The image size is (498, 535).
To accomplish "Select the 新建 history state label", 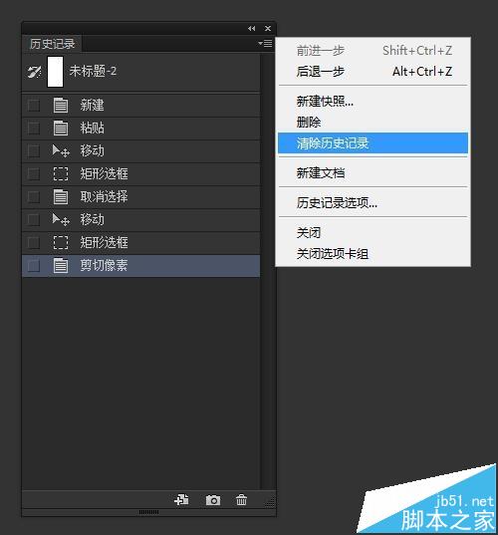I will pos(92,105).
